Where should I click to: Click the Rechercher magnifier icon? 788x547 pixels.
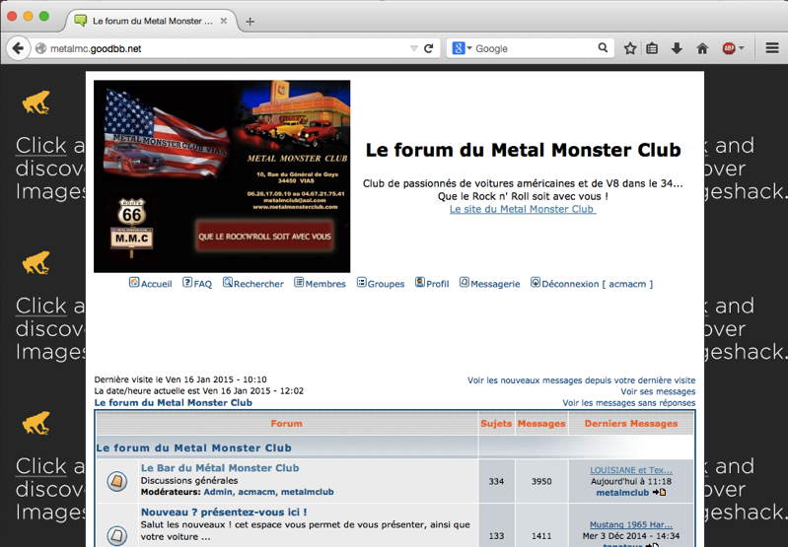pos(228,282)
